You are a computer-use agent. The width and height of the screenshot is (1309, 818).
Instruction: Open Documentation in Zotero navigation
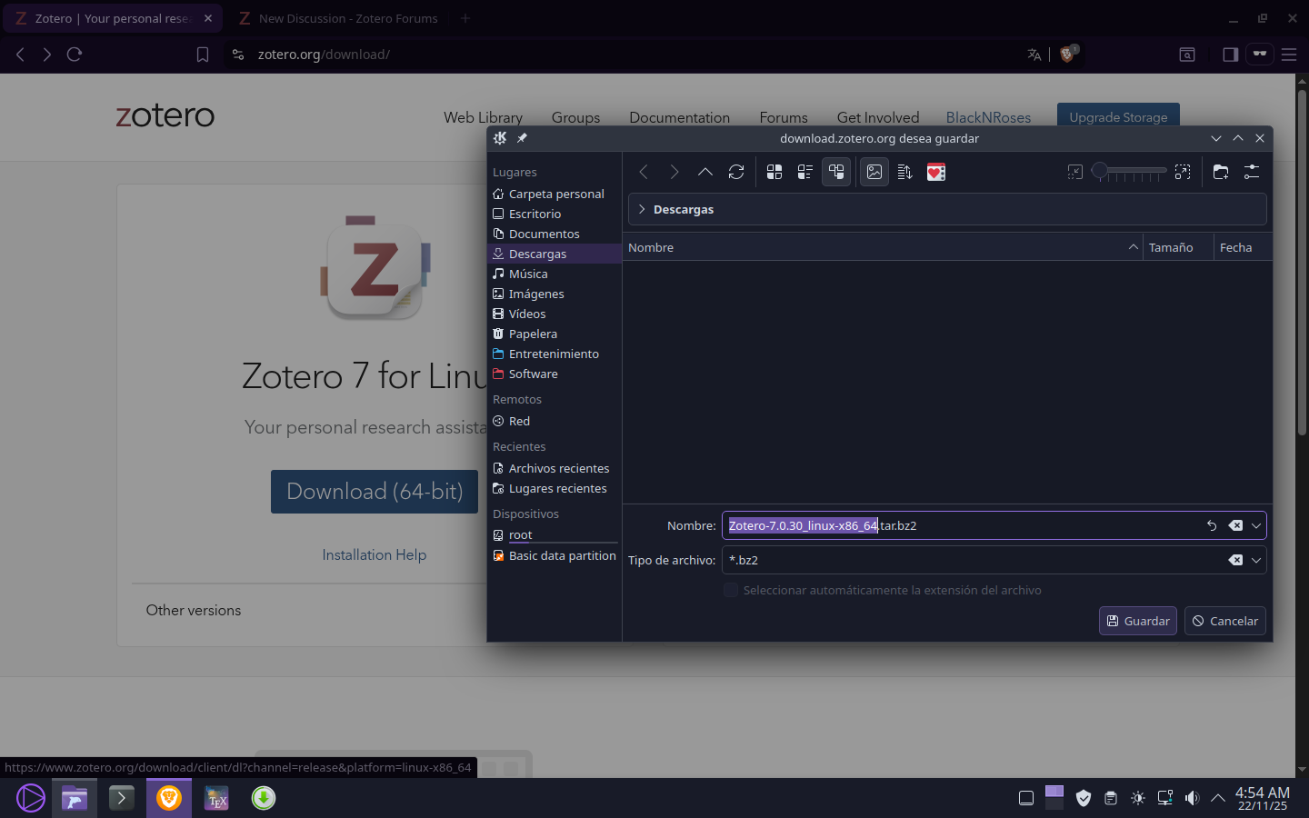click(679, 117)
